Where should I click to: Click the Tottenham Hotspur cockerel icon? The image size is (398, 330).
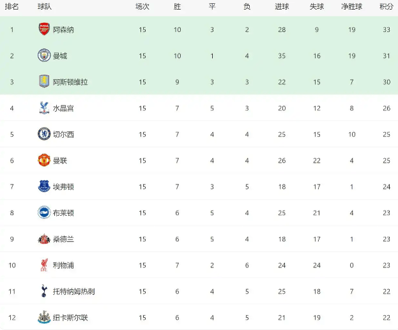coord(43,291)
